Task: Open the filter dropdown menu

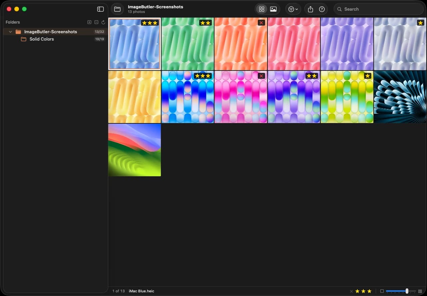Action: [x=293, y=9]
